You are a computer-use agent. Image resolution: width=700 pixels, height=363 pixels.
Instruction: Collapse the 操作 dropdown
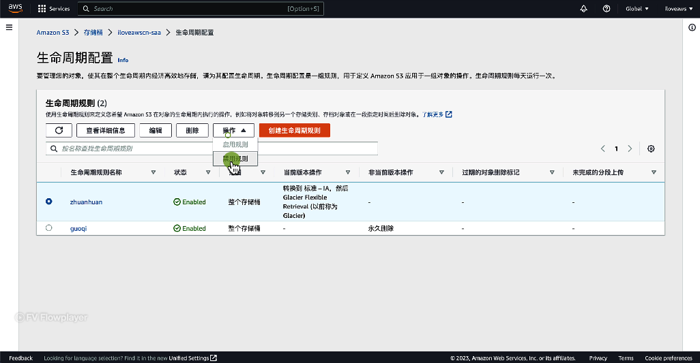coord(233,131)
